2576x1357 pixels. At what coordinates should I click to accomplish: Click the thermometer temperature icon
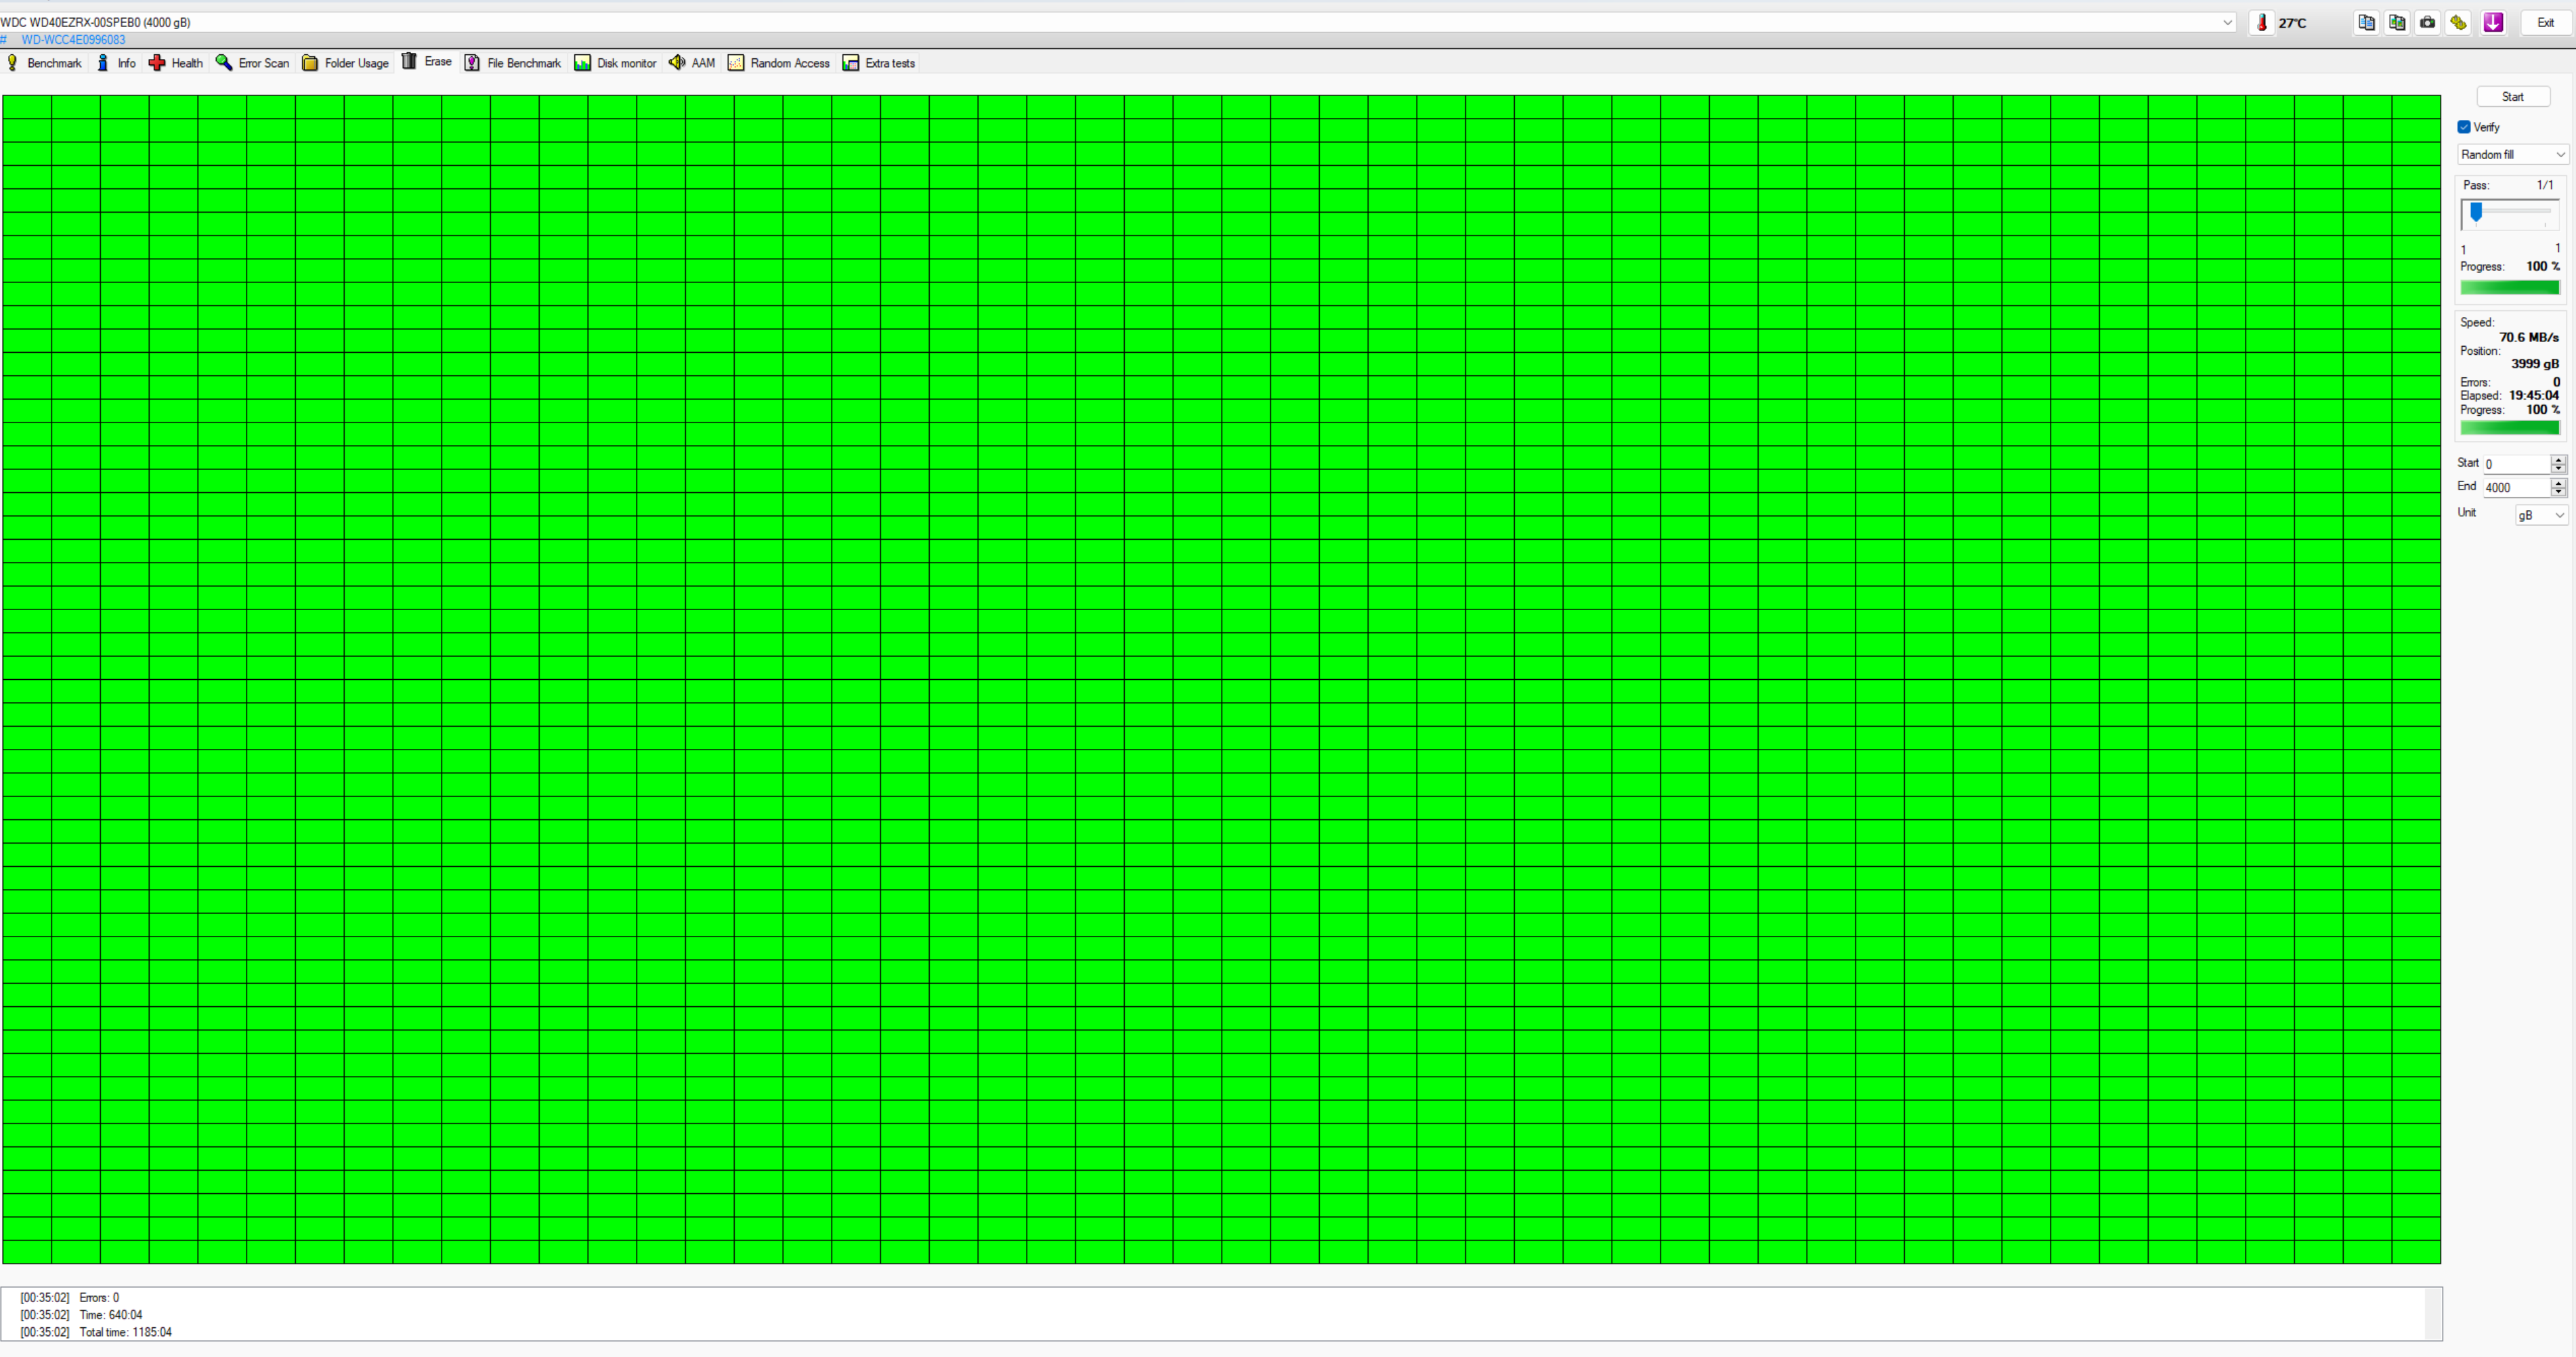(2262, 22)
